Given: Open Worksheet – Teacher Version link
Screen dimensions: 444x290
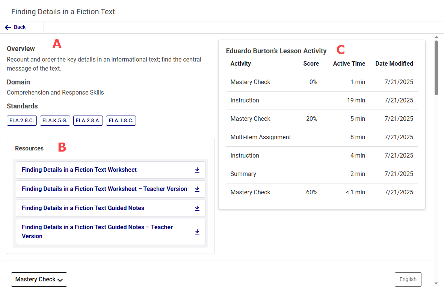Looking at the screenshot, I should point(104,189).
